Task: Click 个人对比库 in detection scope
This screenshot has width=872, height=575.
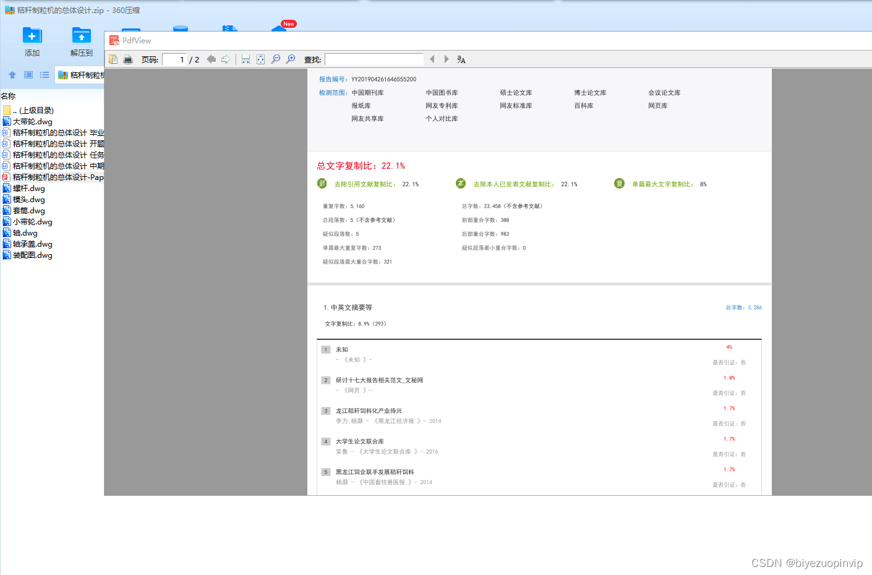Action: point(442,119)
